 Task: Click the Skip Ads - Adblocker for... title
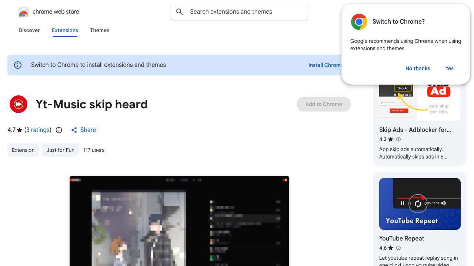click(x=415, y=130)
